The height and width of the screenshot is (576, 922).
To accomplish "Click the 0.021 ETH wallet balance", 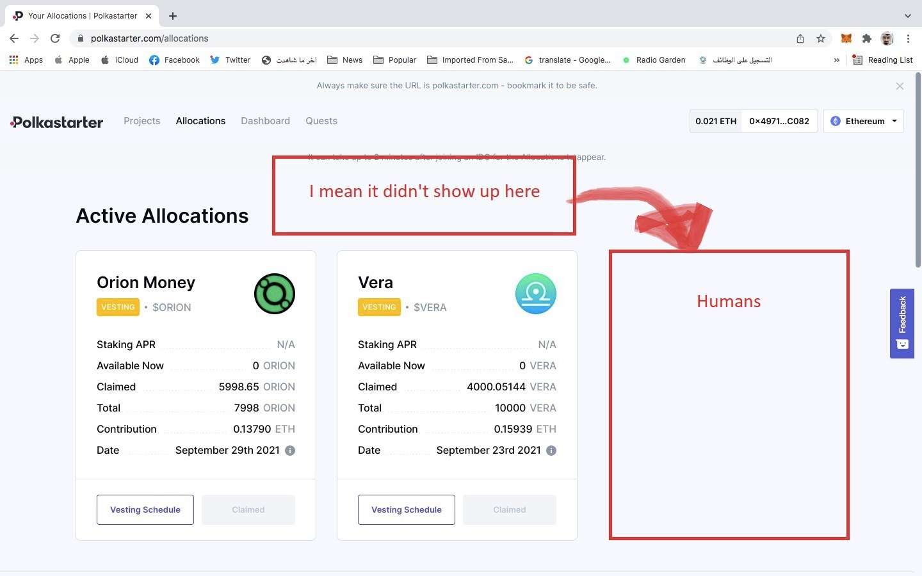I will 716,121.
